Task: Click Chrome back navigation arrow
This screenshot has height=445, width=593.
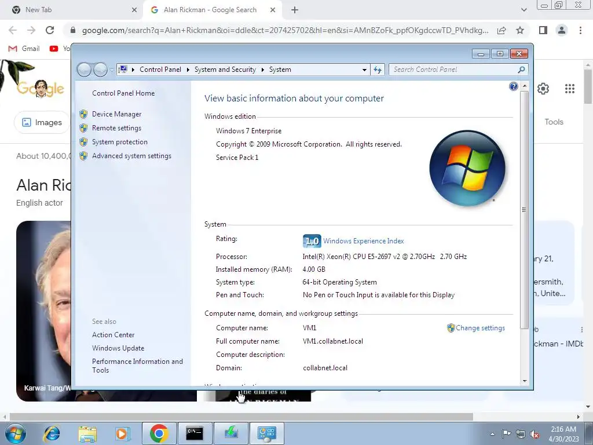Action: coord(13,30)
